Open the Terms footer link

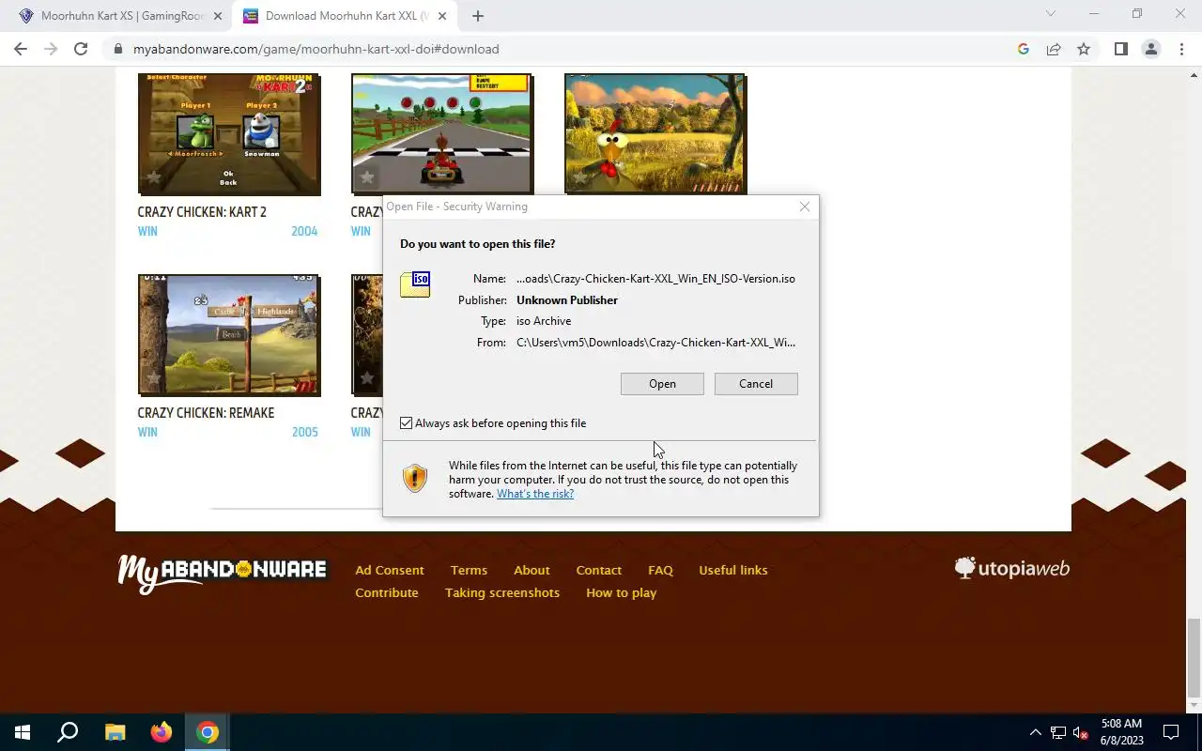(469, 570)
